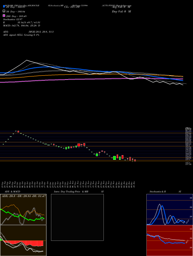The height and width of the screenshot is (256, 193).
Task: Click the magenta 200 Day EMA legend swatch
Action: pos(4,16)
